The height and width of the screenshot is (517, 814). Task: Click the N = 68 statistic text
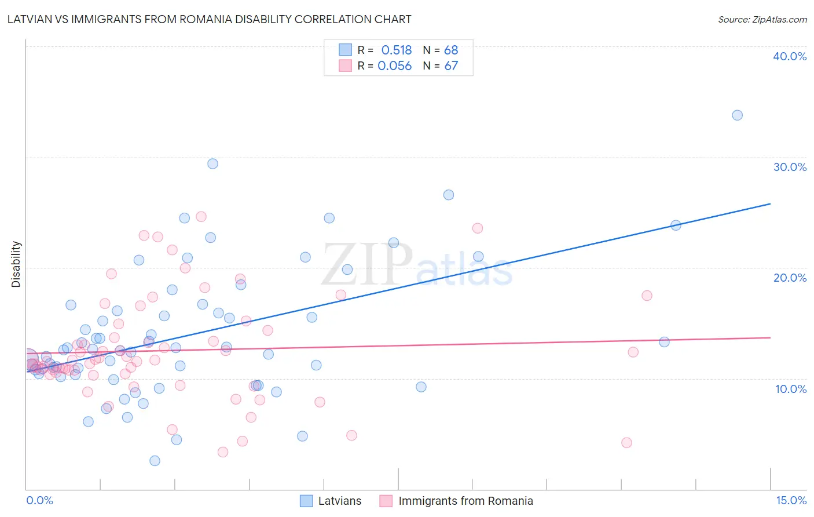(441, 50)
